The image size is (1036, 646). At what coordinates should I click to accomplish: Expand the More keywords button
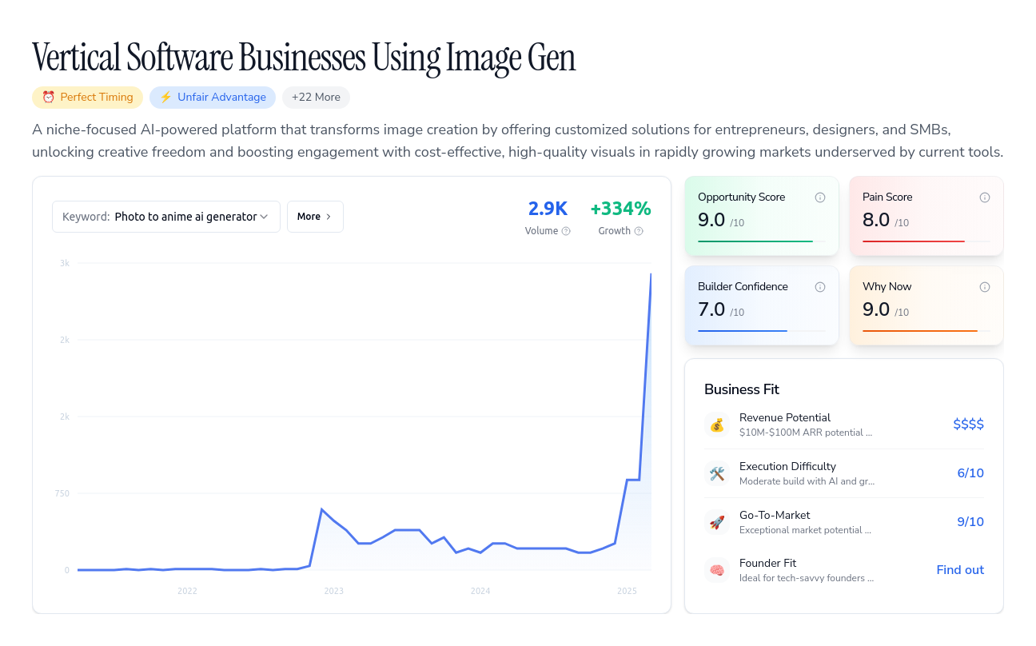tap(315, 217)
